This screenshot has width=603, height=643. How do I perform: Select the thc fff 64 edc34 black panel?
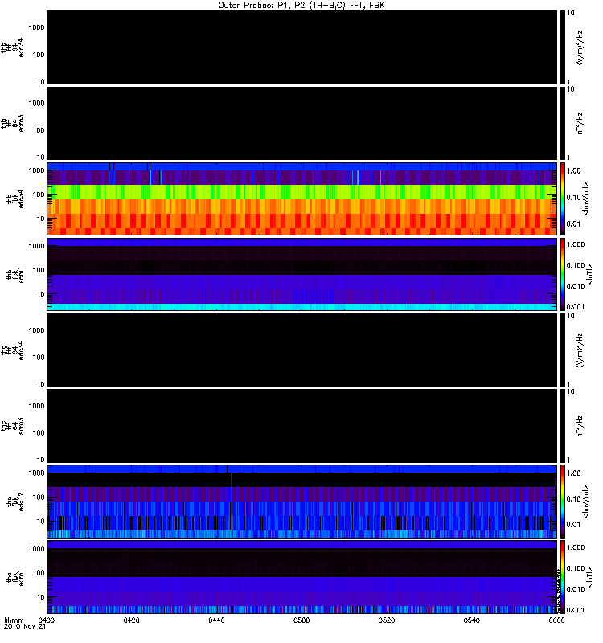click(x=301, y=350)
